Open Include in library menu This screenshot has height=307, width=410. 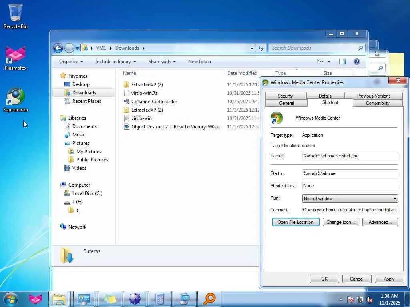tap(116, 62)
